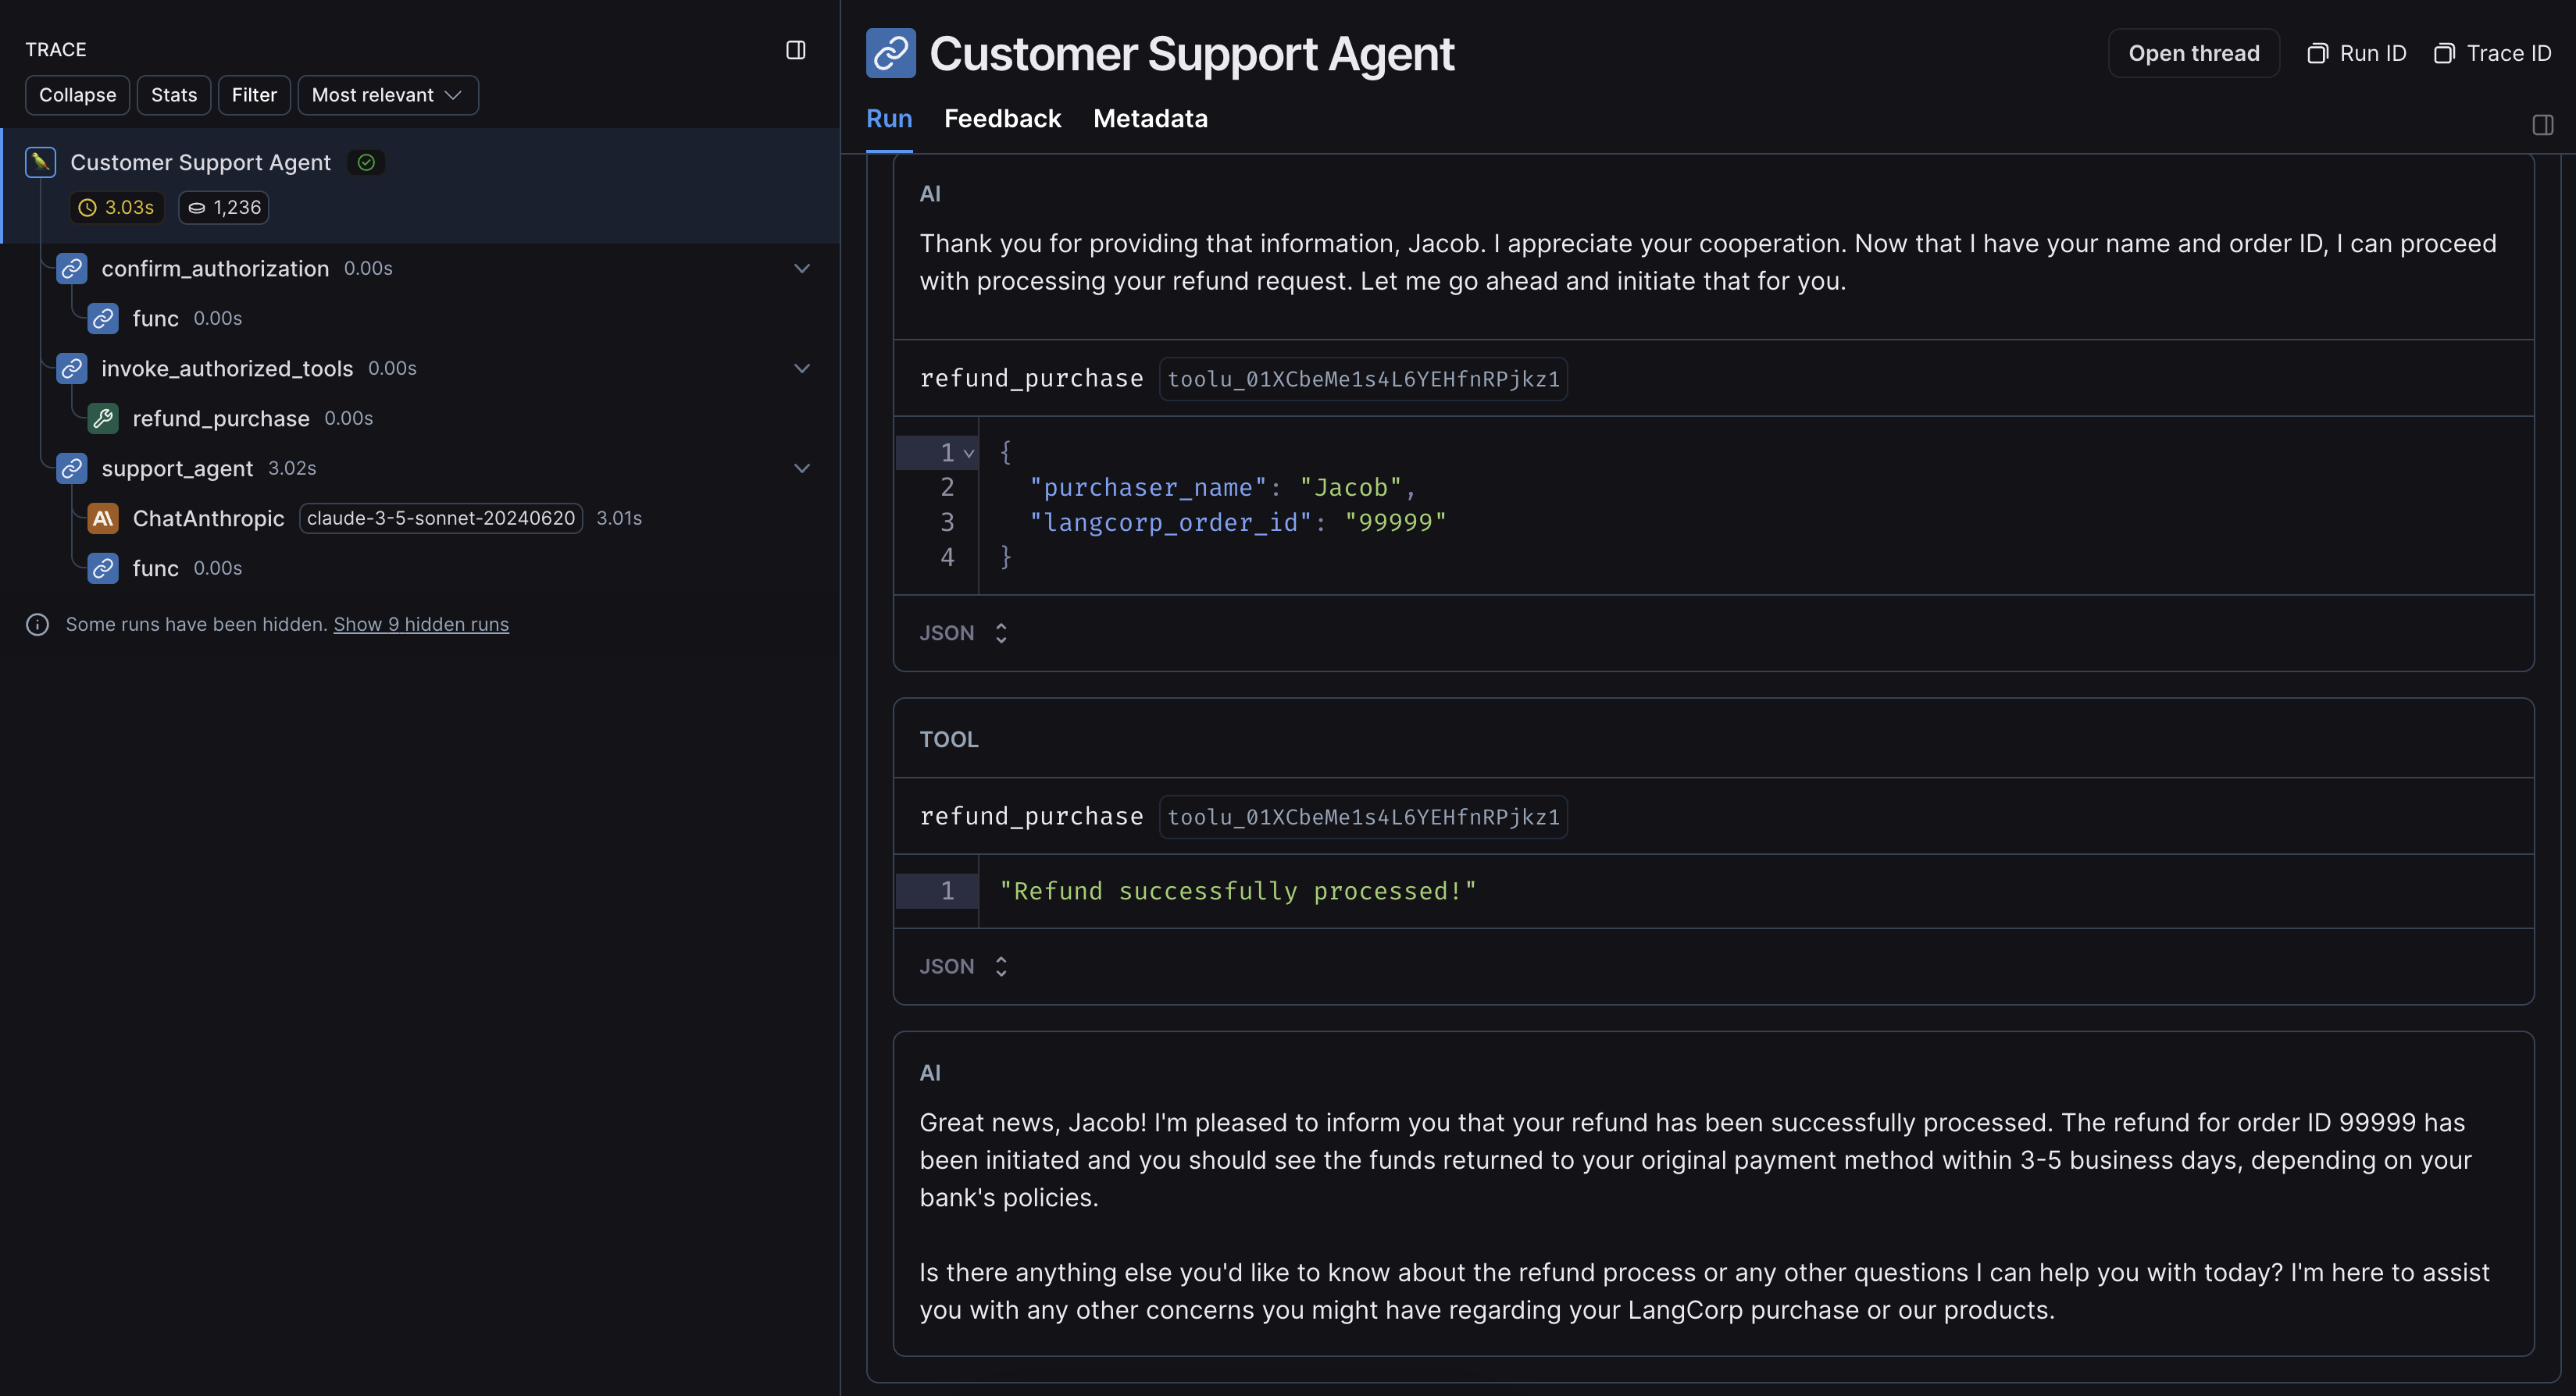
Task: Select the claude-3-5-sonnet model badge
Action: pos(440,518)
